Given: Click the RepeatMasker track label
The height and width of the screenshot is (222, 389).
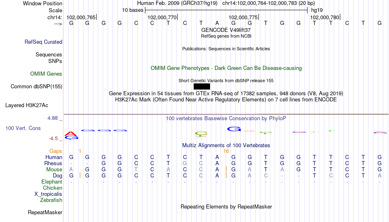Looking at the screenshot, I should (x=45, y=212).
